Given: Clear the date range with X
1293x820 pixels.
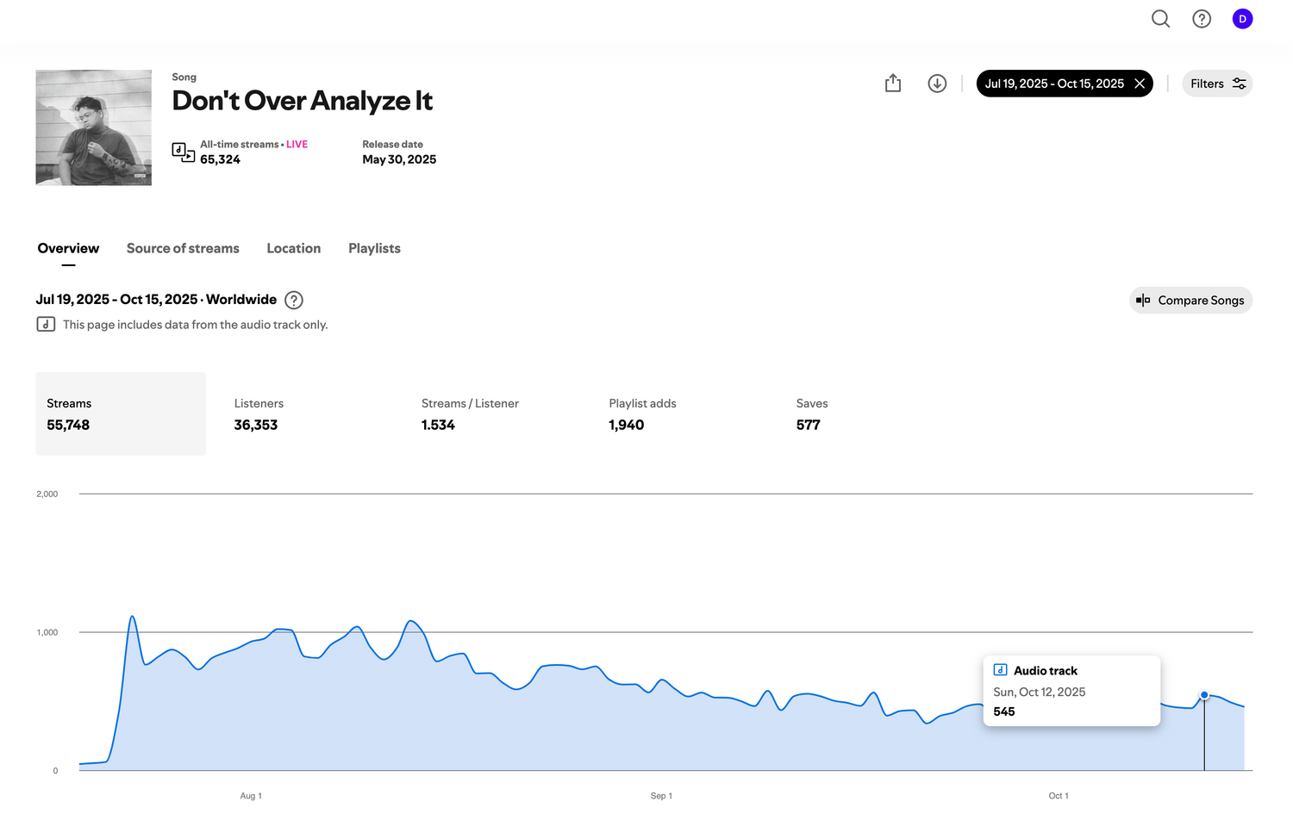Looking at the screenshot, I should coord(1140,84).
